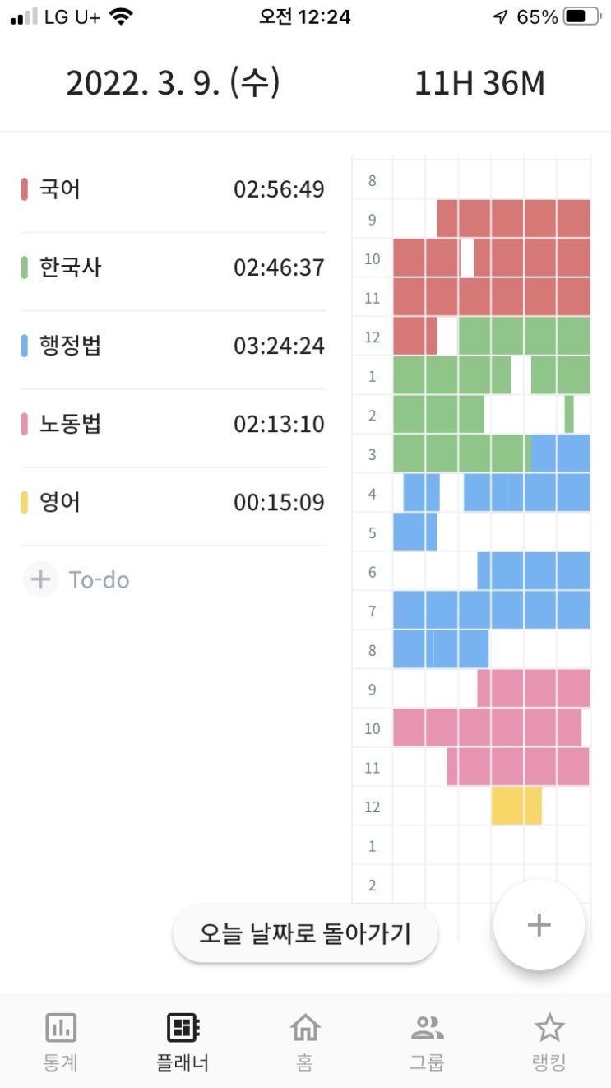Click 오늘 날짜로 돌아가기 button

pos(305,933)
